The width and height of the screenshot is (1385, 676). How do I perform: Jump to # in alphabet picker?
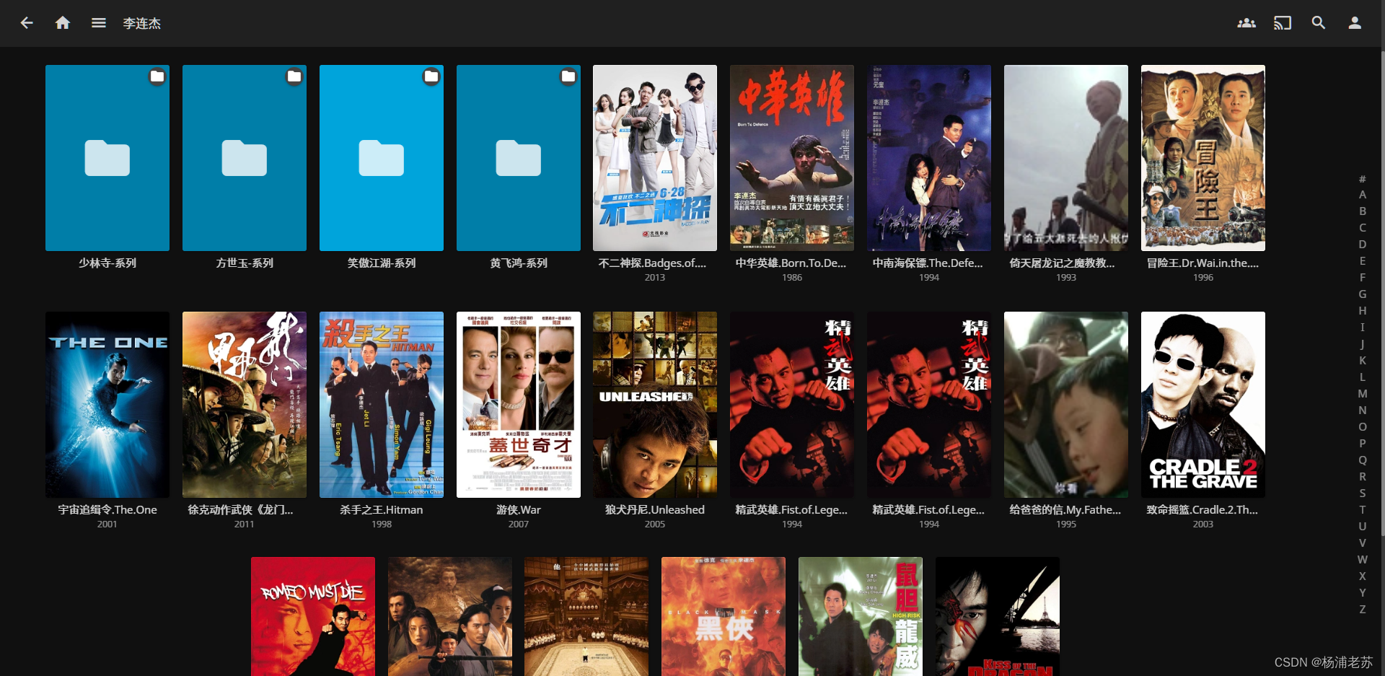point(1363,179)
